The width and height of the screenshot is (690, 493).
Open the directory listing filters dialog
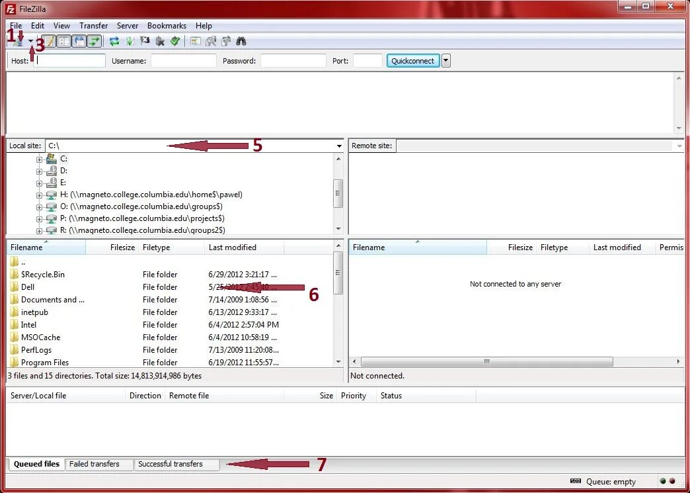[x=196, y=42]
